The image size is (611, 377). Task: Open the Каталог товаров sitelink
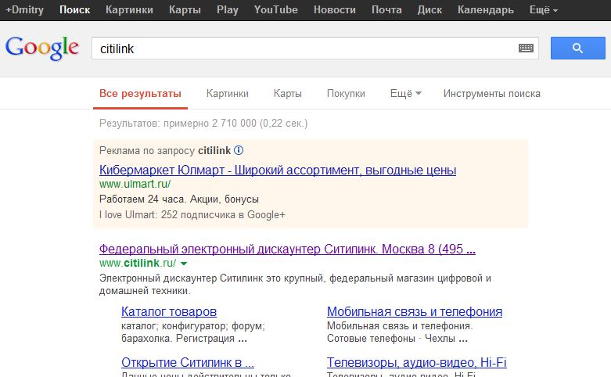[169, 311]
